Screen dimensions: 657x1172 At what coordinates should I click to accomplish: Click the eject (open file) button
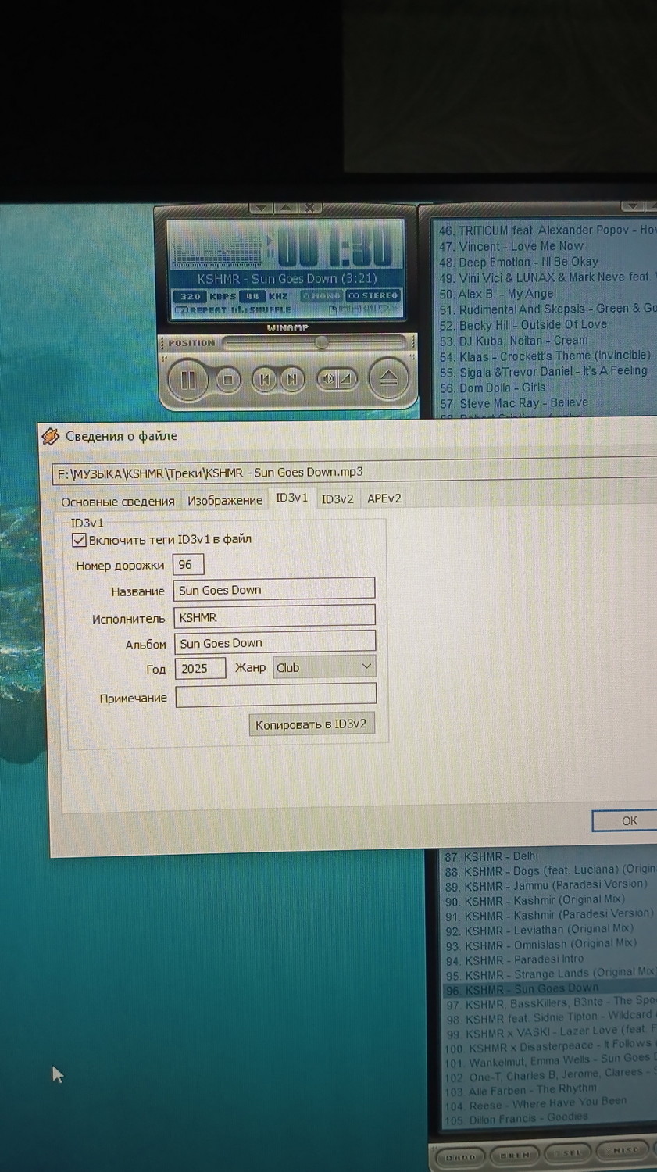(x=388, y=380)
